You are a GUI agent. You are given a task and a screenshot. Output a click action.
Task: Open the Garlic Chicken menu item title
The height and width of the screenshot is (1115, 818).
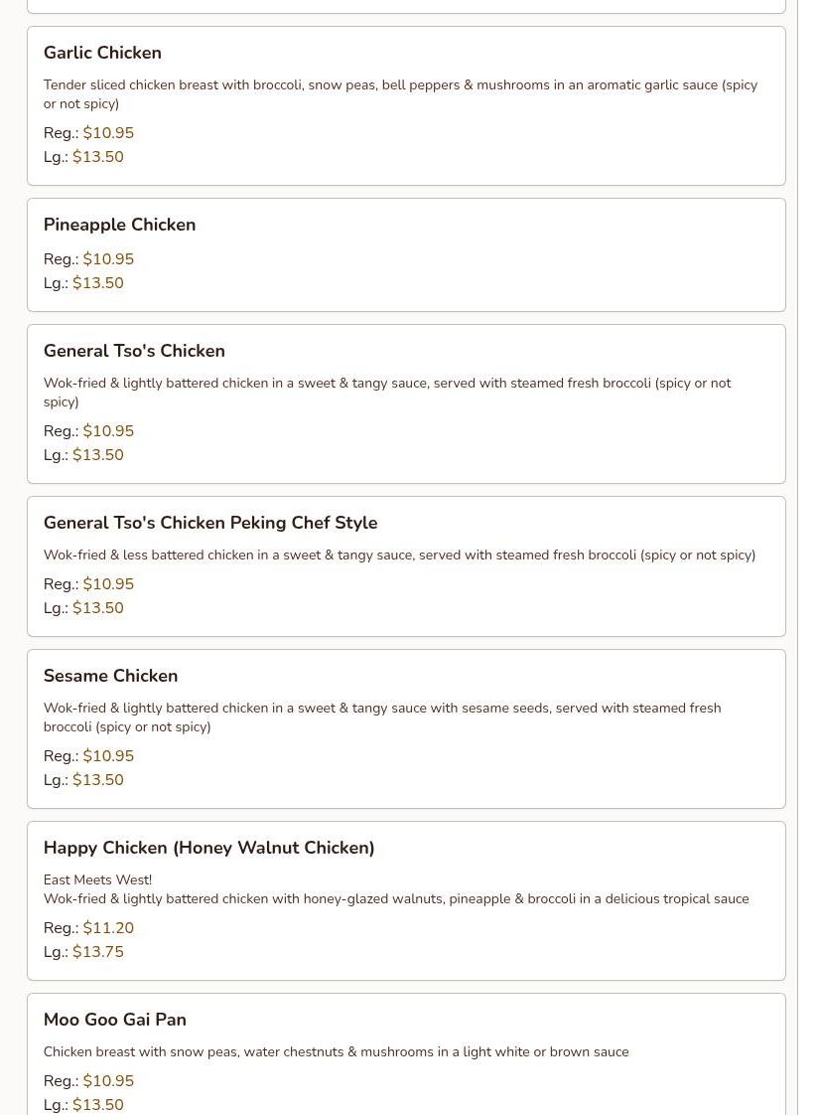102,53
